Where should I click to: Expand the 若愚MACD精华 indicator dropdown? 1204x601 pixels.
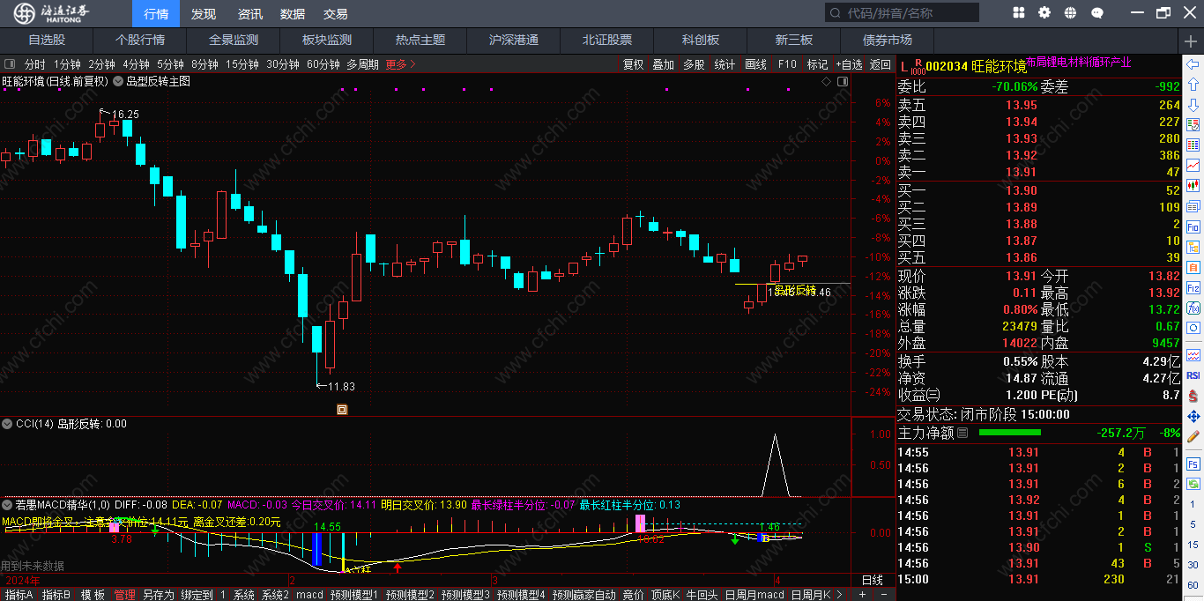pos(7,505)
